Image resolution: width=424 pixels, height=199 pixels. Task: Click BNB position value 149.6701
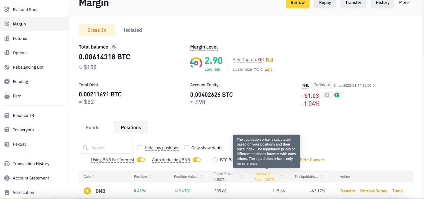click(182, 191)
